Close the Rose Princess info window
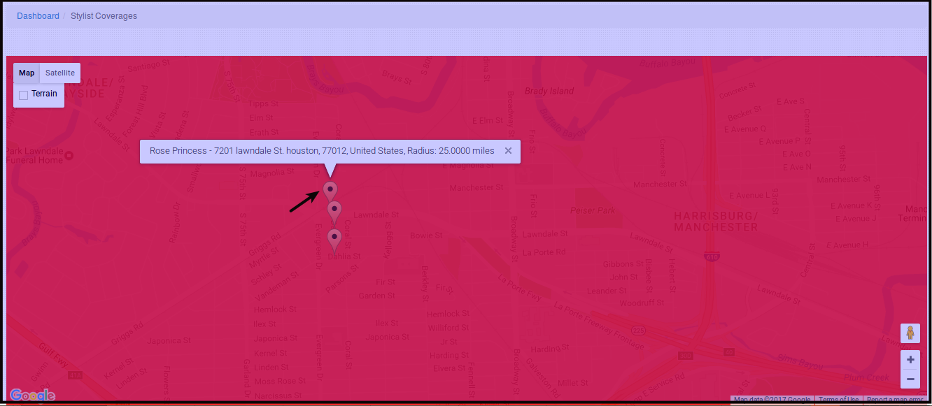This screenshot has height=406, width=932. pos(509,150)
